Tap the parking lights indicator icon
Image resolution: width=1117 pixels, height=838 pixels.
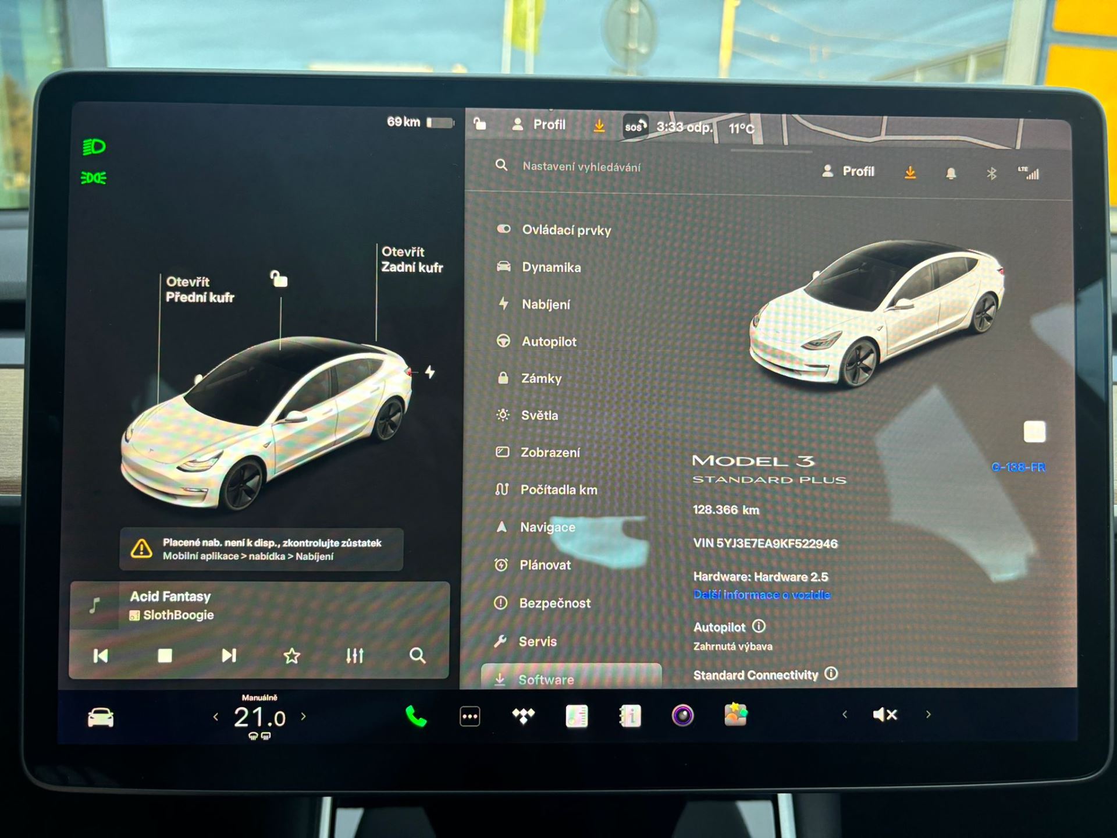pos(93,177)
